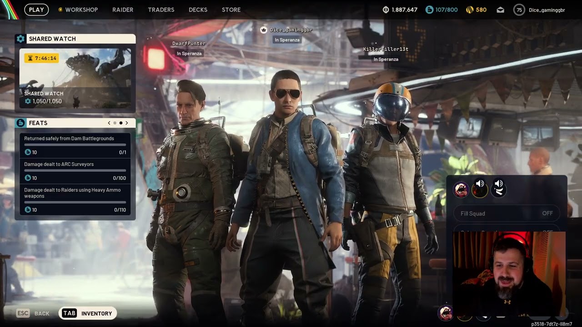Viewport: 582px width, 327px height.
Task: Click the hourglass timer badge 7:46:14
Action: [42, 58]
